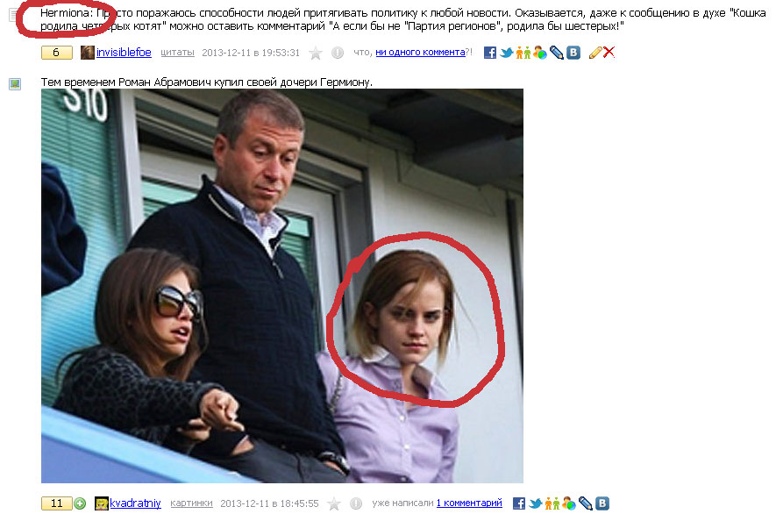Share invisiblefoe's quote to LiveJournal pencil icon
Viewport: 776px width, 521px height.
point(556,53)
